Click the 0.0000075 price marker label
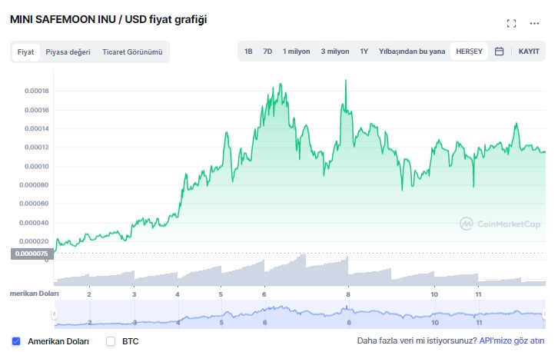 click(32, 254)
